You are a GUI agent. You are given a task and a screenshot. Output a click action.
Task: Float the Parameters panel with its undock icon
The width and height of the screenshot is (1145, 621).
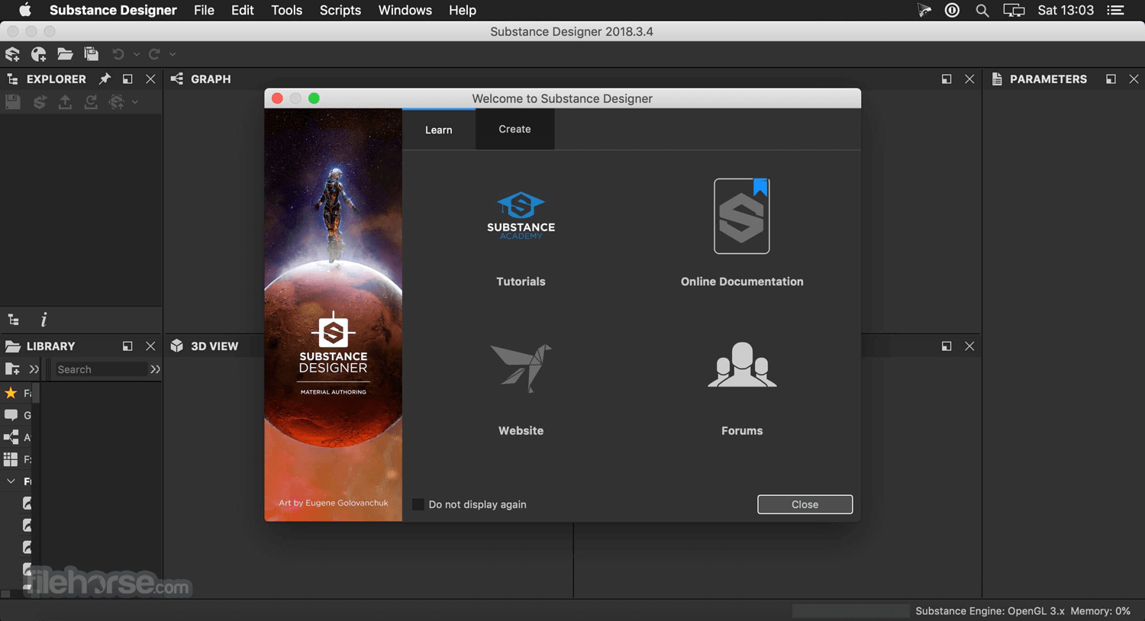1111,79
